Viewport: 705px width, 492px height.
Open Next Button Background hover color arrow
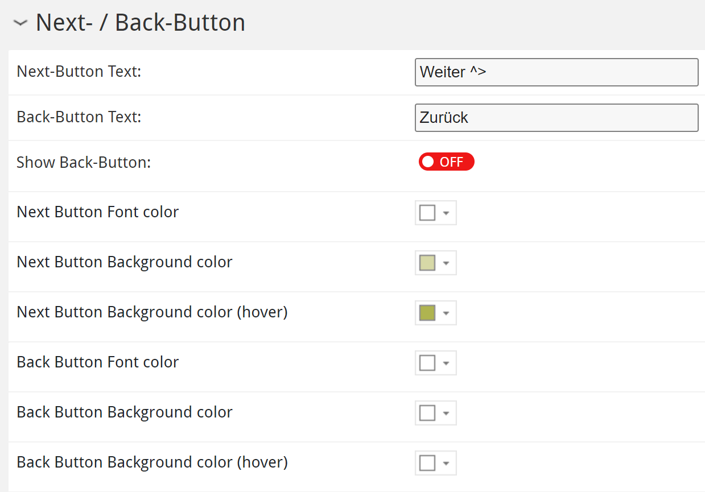pyautogui.click(x=446, y=313)
